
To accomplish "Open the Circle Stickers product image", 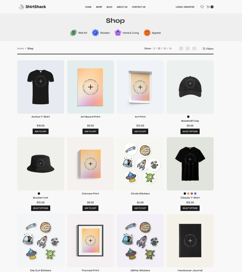I will [x=140, y=164].
